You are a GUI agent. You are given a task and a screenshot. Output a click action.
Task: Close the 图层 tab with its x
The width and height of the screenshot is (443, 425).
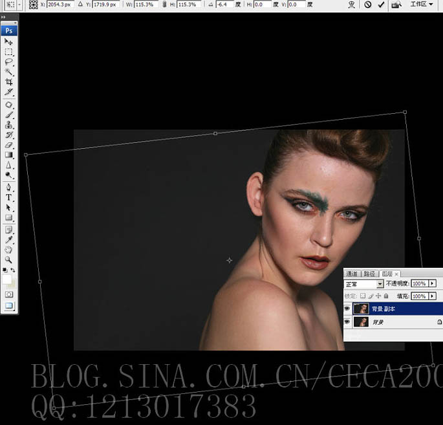pyautogui.click(x=396, y=274)
